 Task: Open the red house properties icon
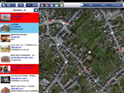pyautogui.click(x=42, y=5)
